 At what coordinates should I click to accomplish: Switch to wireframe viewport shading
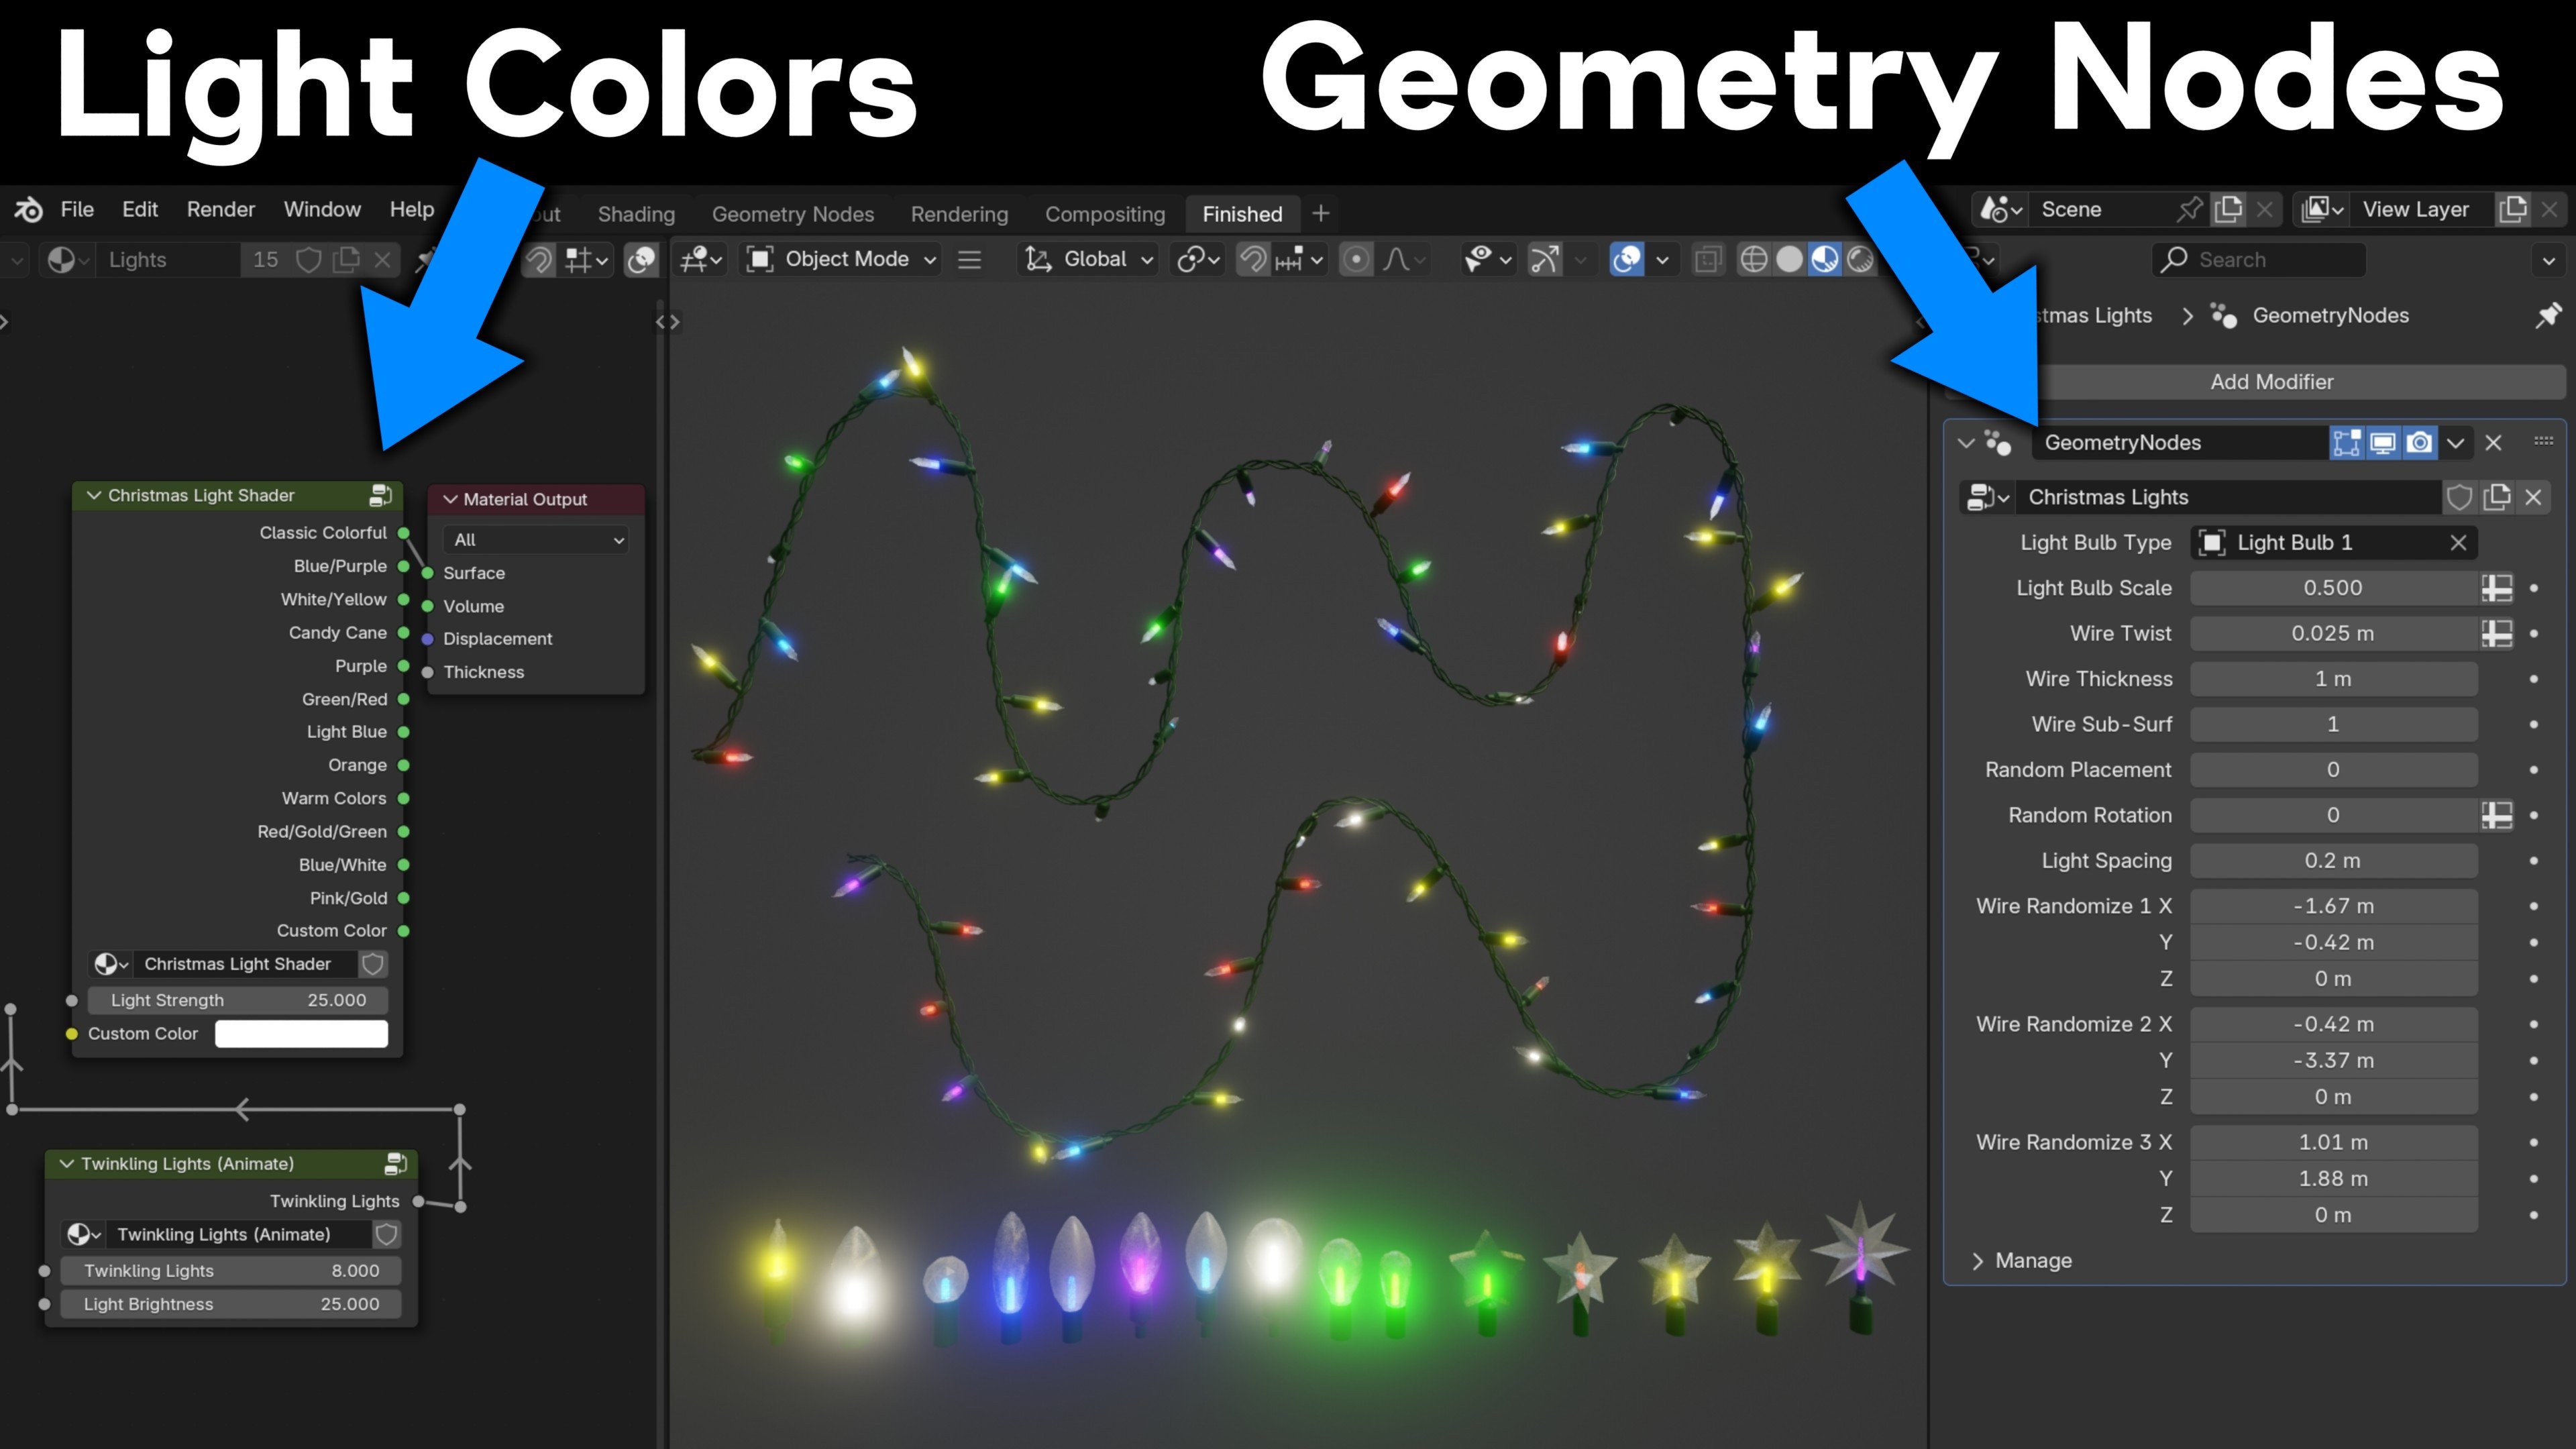(1753, 260)
